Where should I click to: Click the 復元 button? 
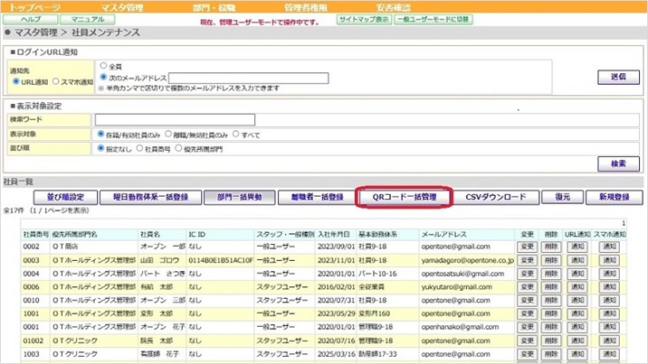coord(562,197)
